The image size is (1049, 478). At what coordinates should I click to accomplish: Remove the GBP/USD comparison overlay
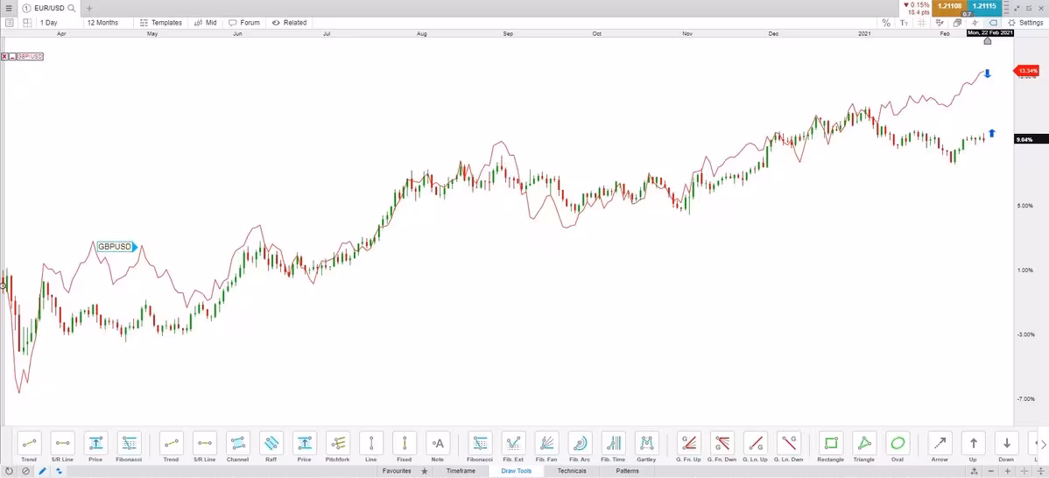pos(5,56)
